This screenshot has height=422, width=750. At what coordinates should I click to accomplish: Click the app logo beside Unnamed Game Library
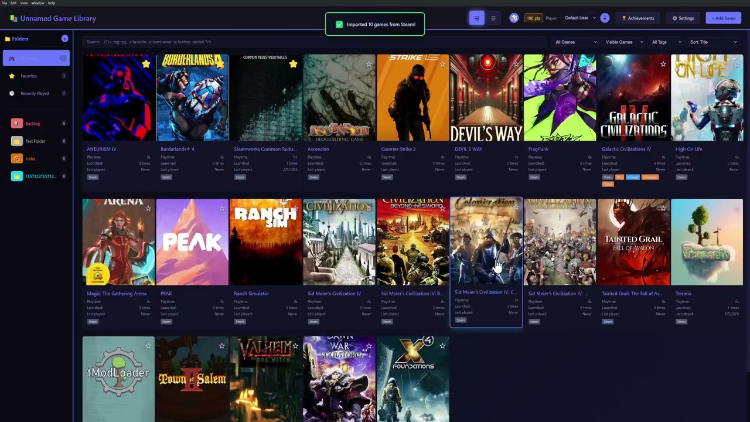(13, 18)
